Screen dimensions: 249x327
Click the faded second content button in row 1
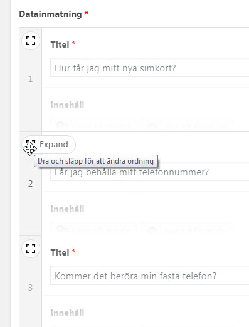[187, 125]
